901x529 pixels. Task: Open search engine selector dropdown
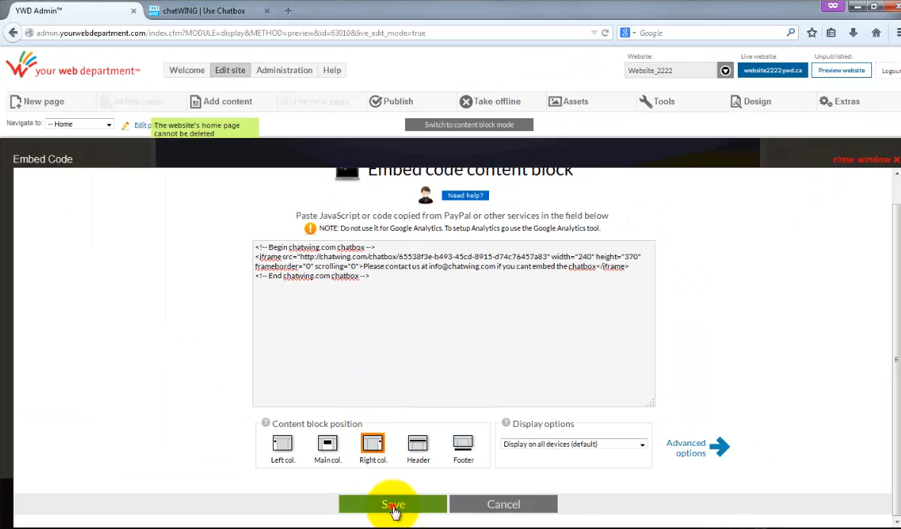pos(628,33)
